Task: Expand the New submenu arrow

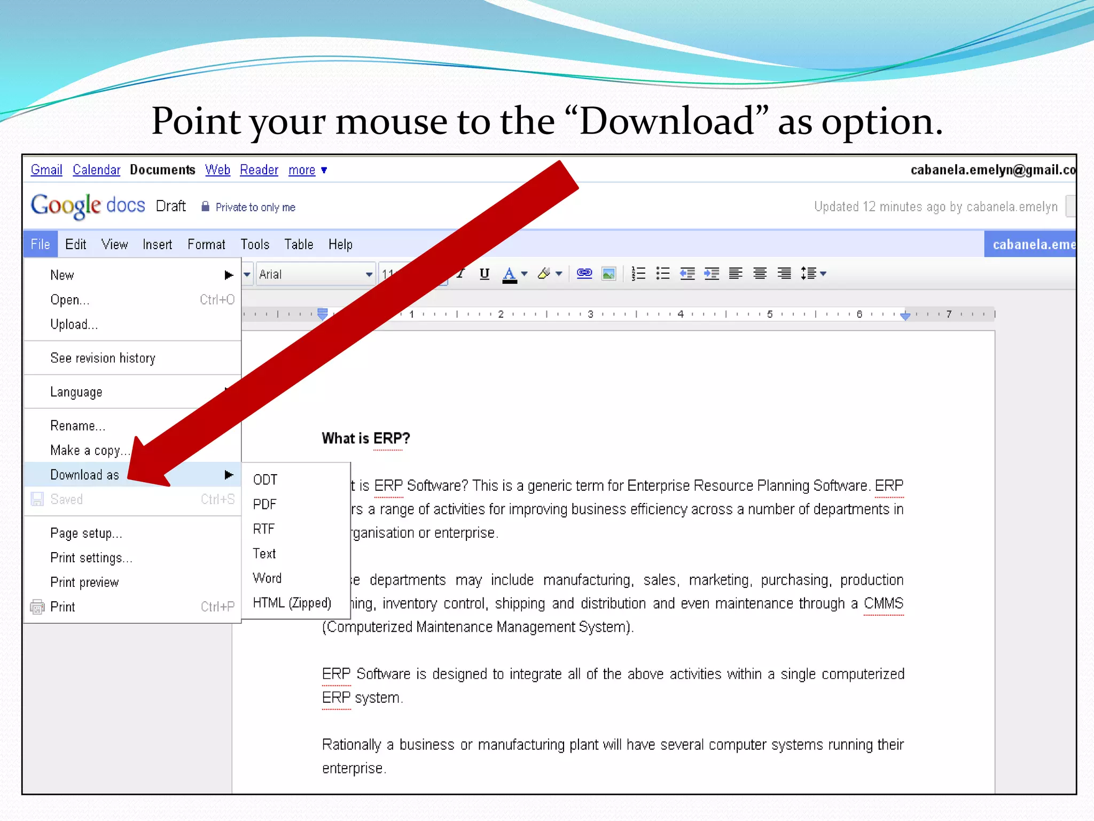Action: pyautogui.click(x=229, y=275)
